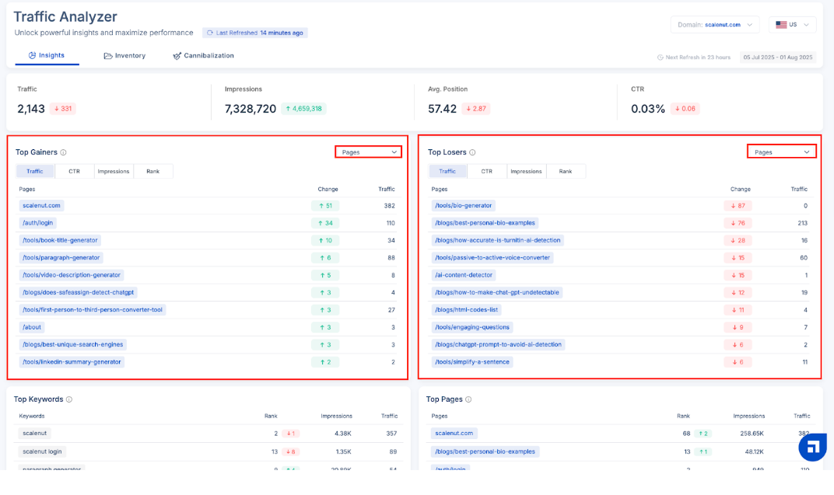Click the info icon next to Top Pages
Image resolution: width=834 pixels, height=495 pixels.
tap(468, 399)
